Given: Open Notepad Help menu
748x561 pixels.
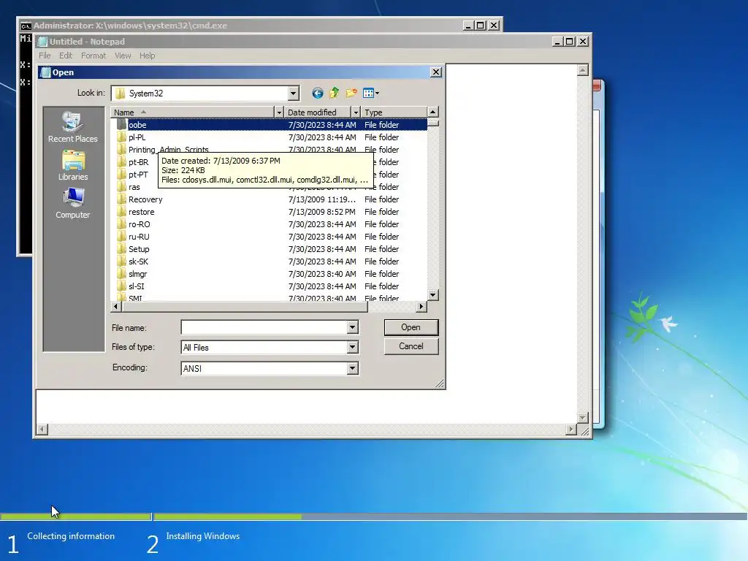Looking at the screenshot, I should coord(148,56).
